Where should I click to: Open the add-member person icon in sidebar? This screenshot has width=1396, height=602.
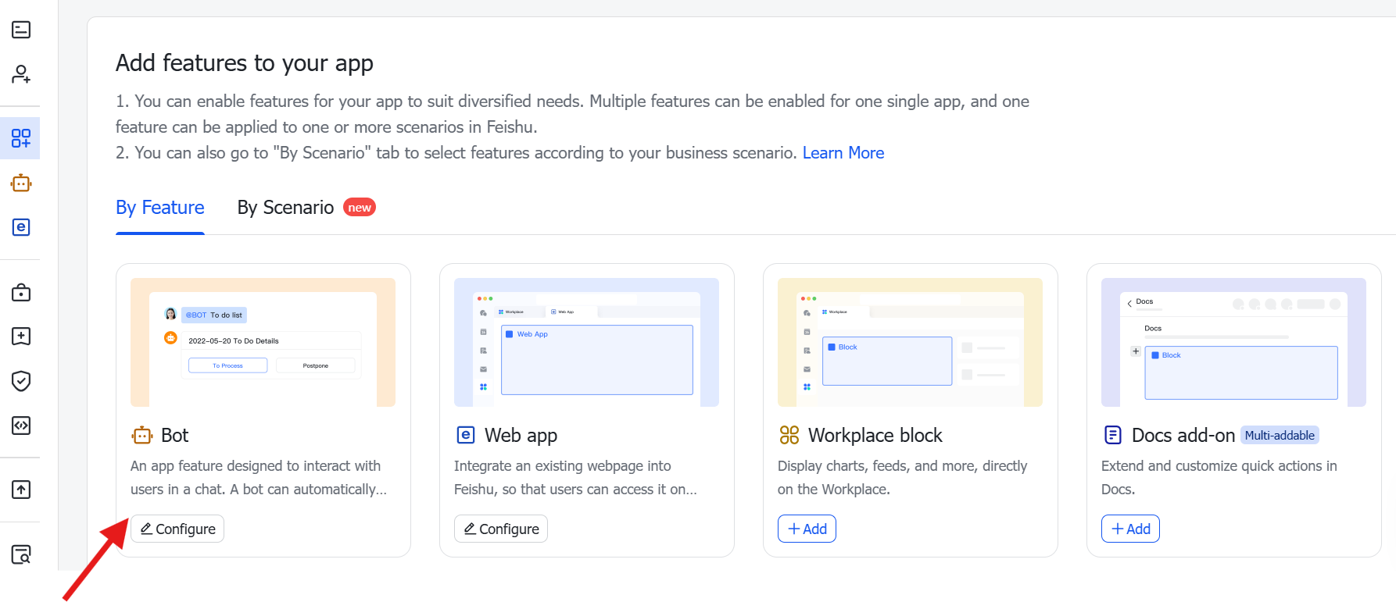click(x=21, y=74)
